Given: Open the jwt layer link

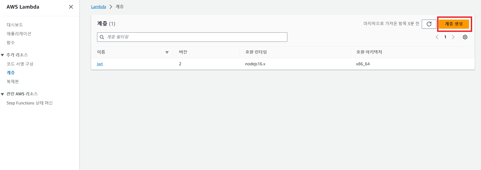Looking at the screenshot, I should (100, 64).
